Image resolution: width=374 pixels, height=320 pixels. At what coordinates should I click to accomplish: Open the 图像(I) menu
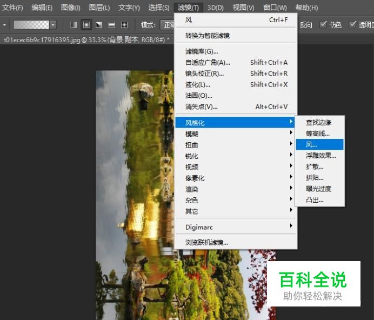71,8
